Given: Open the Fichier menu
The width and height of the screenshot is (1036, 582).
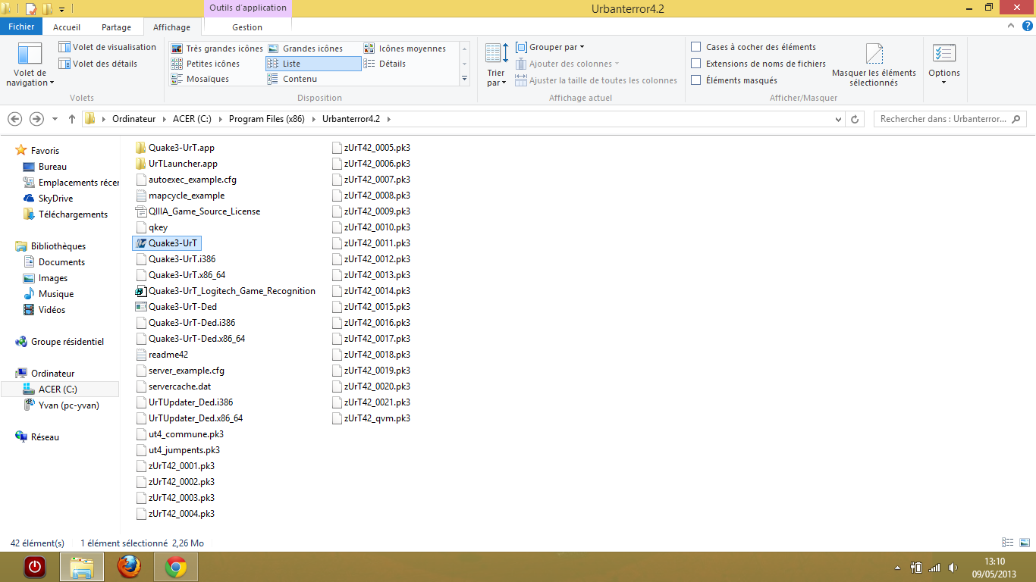Looking at the screenshot, I should pos(21,27).
